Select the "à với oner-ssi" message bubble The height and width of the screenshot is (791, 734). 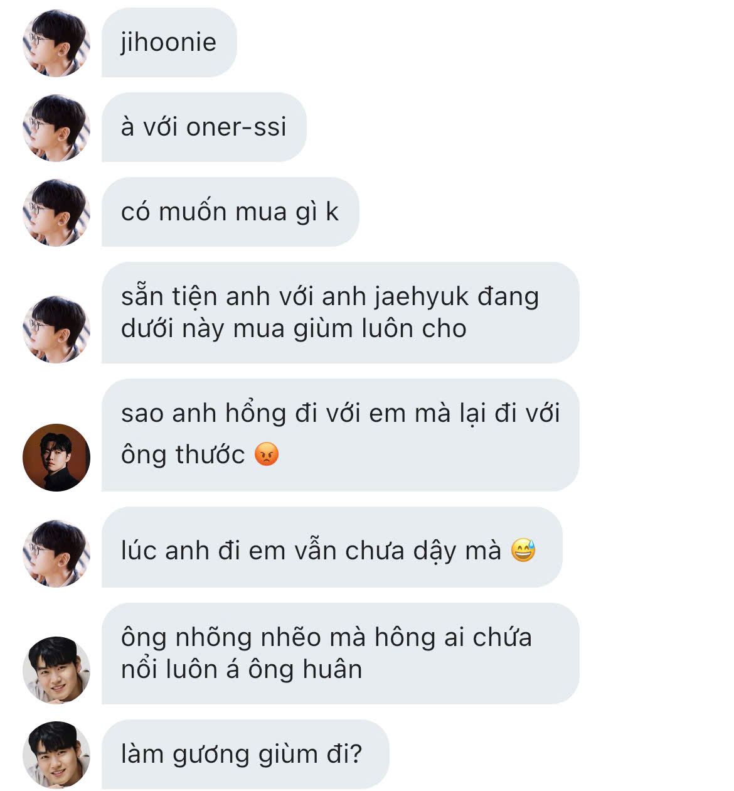[x=204, y=127]
